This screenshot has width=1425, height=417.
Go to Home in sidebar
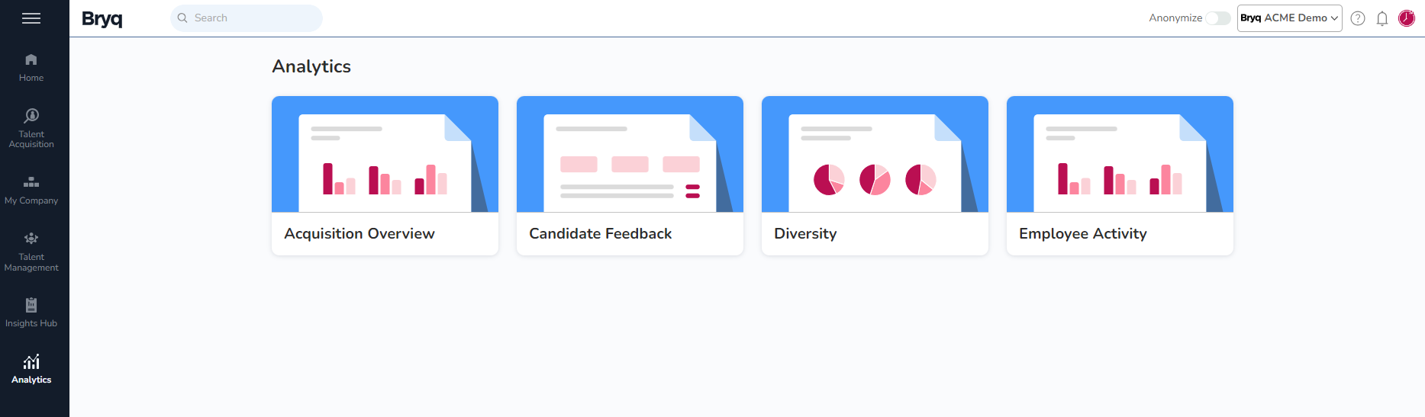[31, 67]
